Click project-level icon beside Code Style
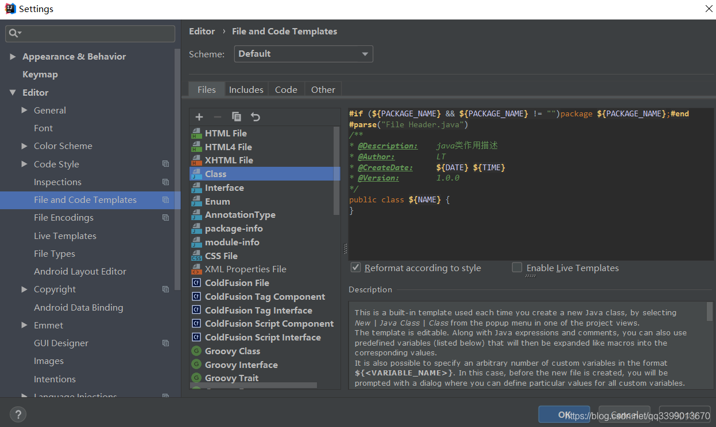716x427 pixels. pyautogui.click(x=166, y=164)
